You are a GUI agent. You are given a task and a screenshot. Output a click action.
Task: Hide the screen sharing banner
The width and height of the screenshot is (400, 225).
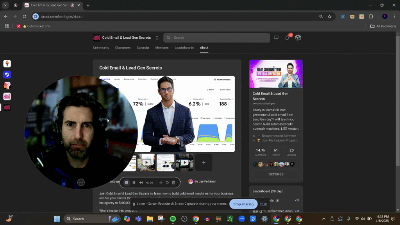pyautogui.click(x=264, y=204)
